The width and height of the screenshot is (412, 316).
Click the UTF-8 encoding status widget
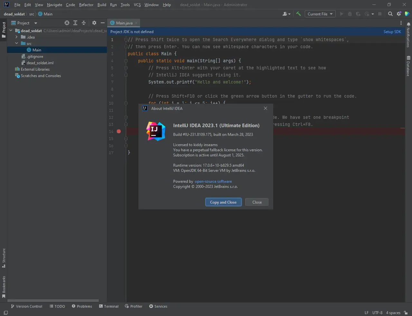coord(377,313)
